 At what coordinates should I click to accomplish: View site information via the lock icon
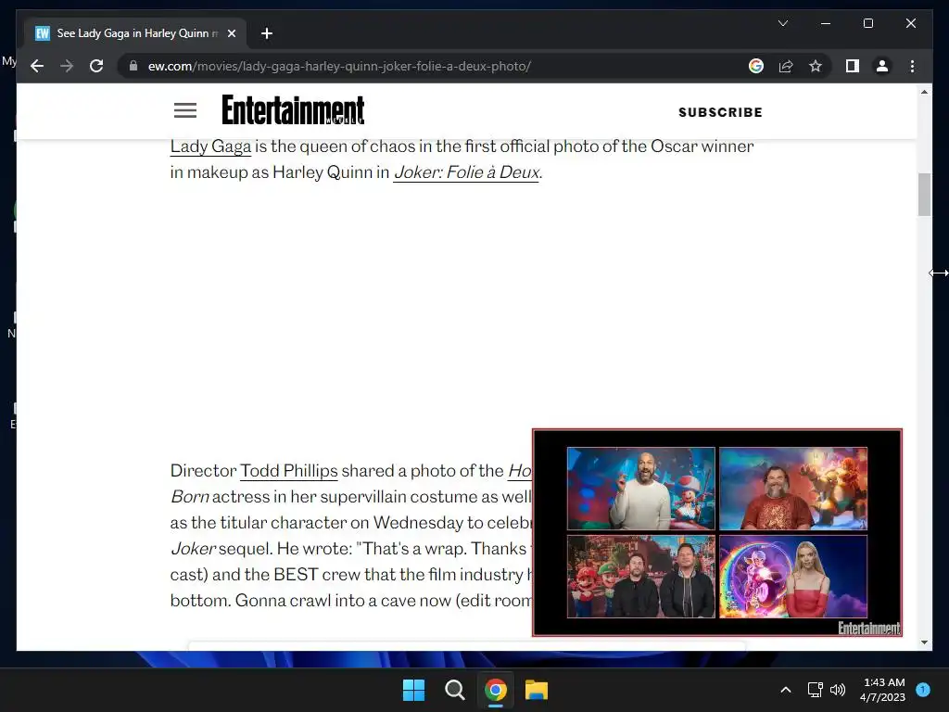(x=133, y=66)
